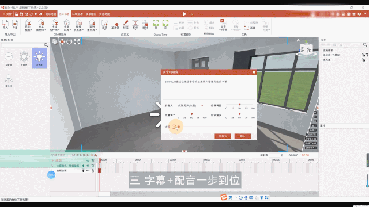Select the 点光源 point light icon
This screenshot has width=369, height=207.
[39, 59]
